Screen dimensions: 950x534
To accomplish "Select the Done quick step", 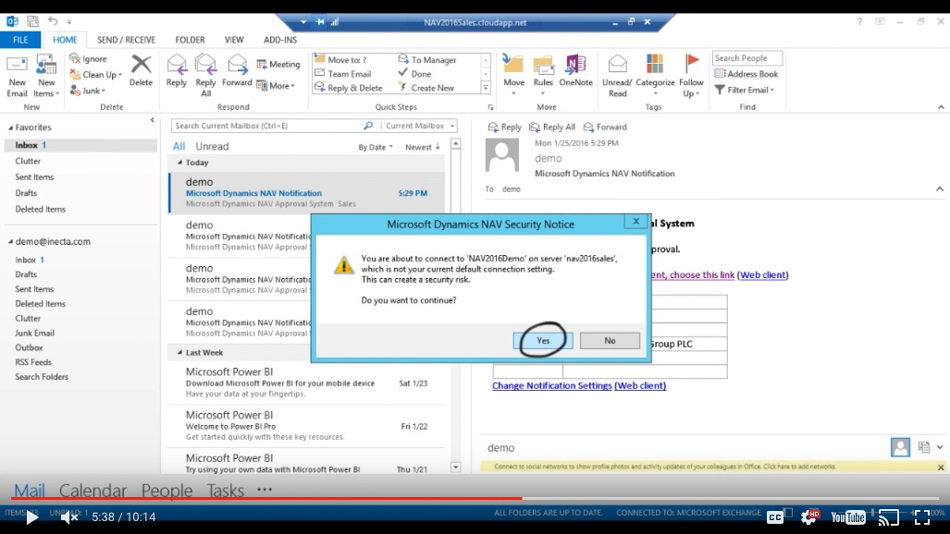I will (414, 74).
